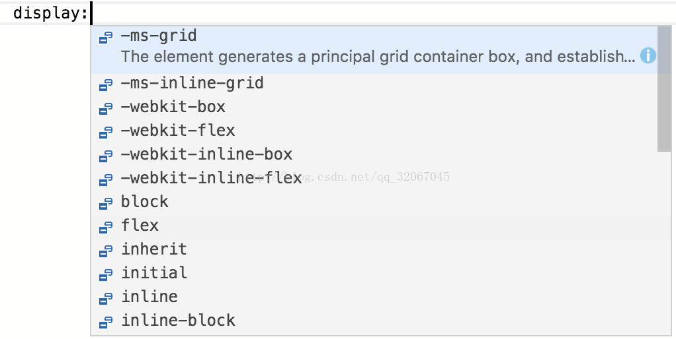
Task: Select the initial value
Action: click(x=374, y=273)
